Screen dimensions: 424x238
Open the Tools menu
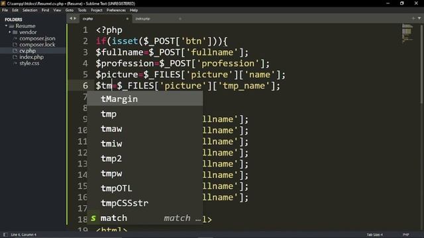[x=82, y=11]
